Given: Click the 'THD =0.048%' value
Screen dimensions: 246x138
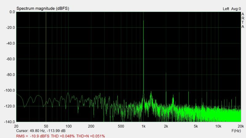Looking at the screenshot, I should pos(63,136).
